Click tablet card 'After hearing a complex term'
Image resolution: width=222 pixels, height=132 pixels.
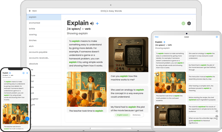tap(203, 88)
